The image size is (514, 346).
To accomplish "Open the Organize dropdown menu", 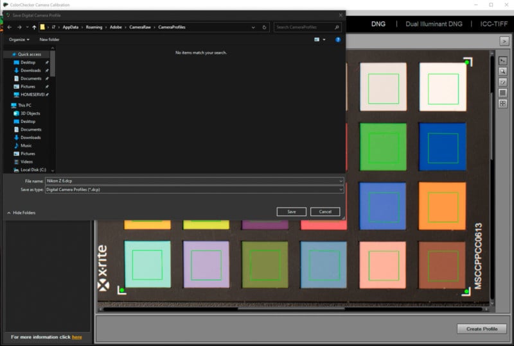I will (19, 40).
